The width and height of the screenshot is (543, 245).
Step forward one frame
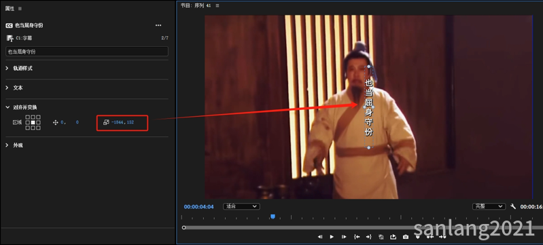point(344,237)
